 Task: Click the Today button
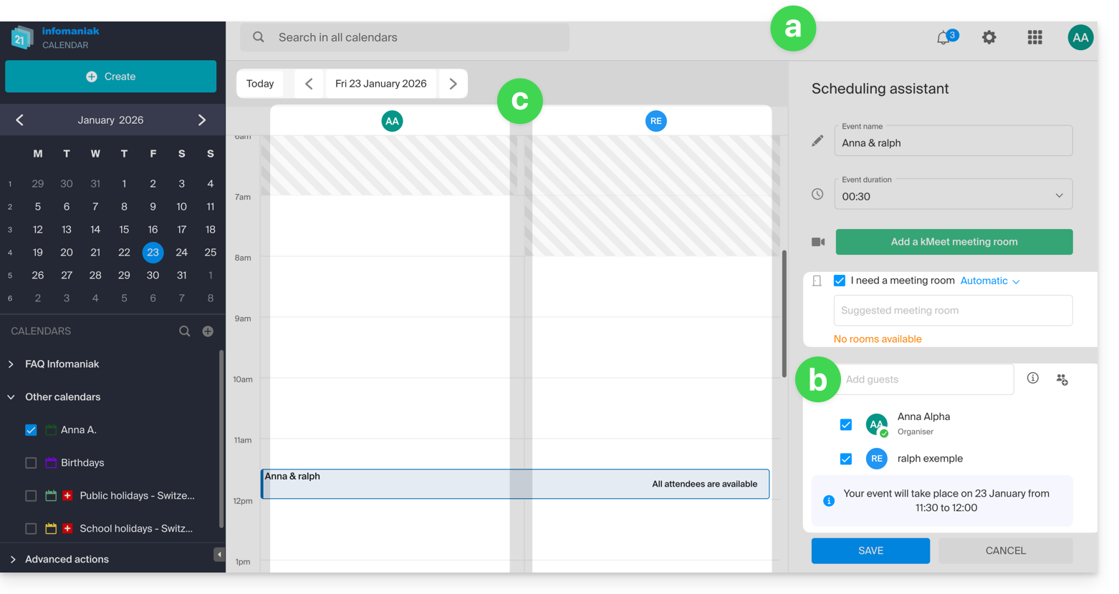point(260,84)
